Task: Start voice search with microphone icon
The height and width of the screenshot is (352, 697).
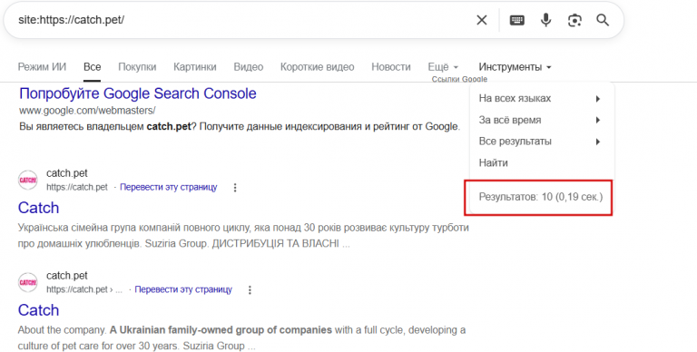Action: 545,20
